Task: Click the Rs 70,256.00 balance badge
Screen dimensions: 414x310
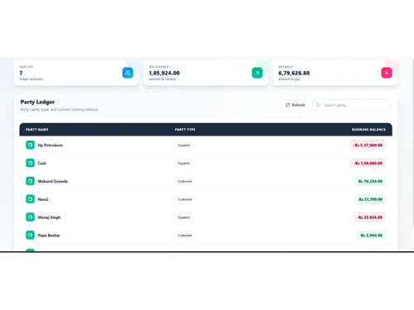Action: tap(370, 181)
